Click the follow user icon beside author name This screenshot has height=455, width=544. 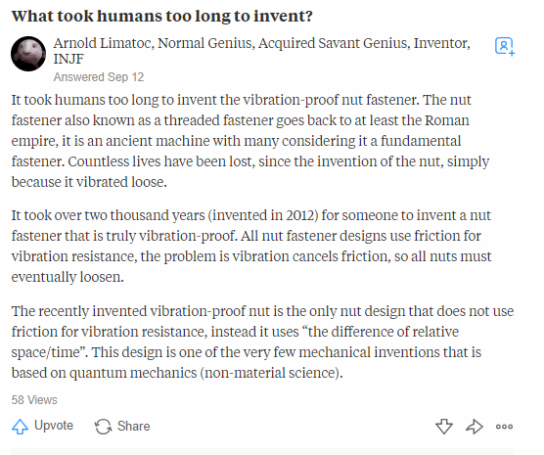pos(505,46)
